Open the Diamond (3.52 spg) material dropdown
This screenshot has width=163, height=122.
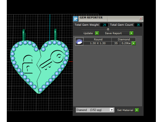click(x=95, y=110)
